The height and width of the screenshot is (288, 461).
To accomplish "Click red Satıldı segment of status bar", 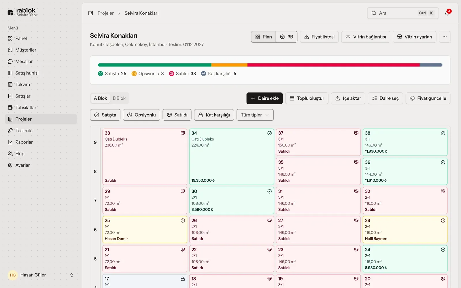I will click(x=333, y=65).
